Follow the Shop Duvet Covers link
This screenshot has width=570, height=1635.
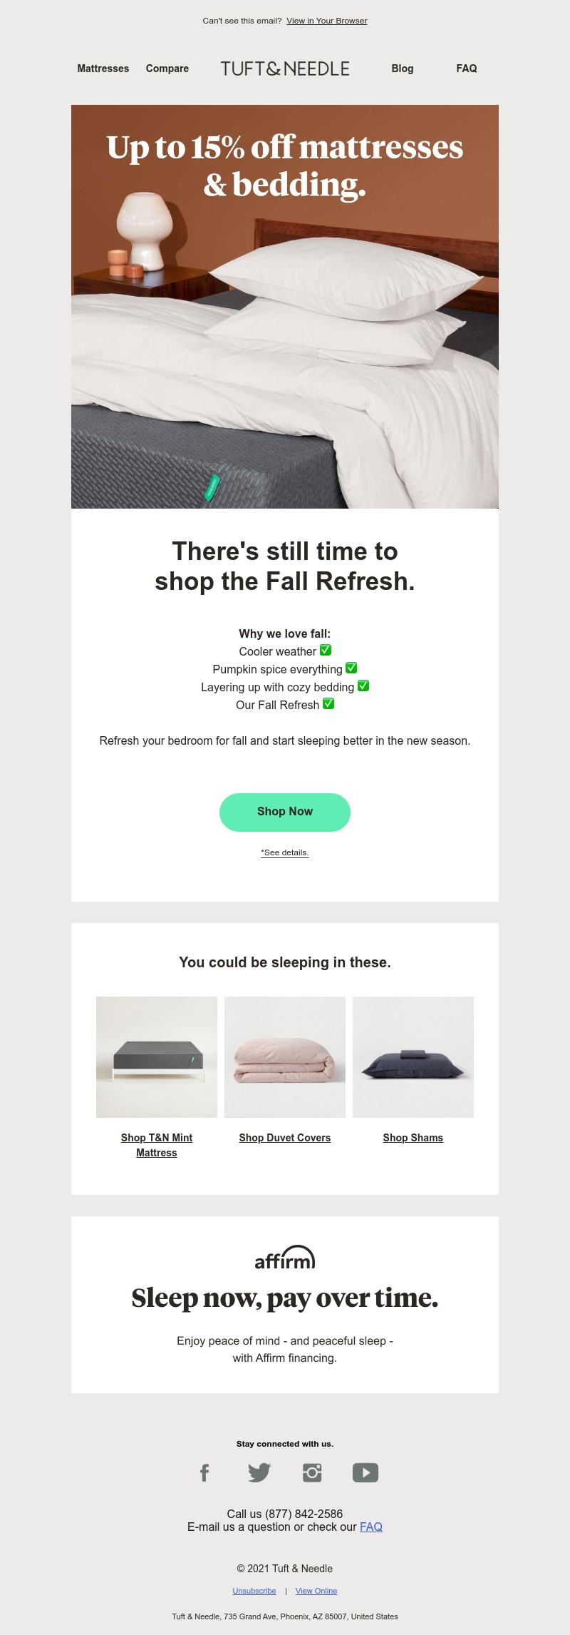(285, 1138)
